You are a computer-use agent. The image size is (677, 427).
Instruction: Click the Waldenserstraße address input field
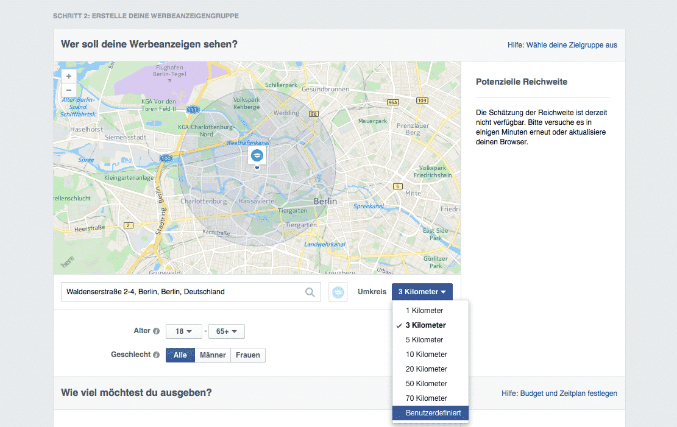tap(183, 292)
